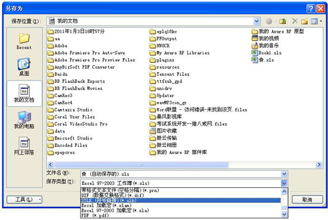Image resolution: width=328 pixels, height=220 pixels.
Task: Click file list scrollbar left arrow
Action: tap(51, 165)
